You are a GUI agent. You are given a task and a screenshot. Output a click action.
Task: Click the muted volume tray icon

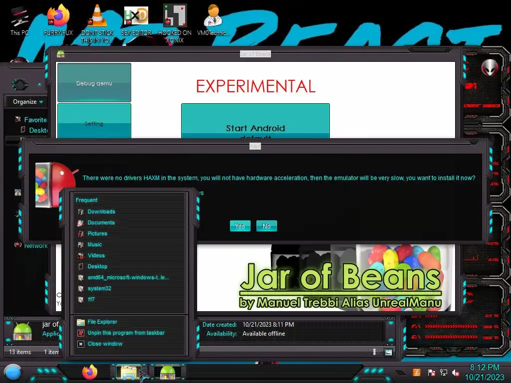(456, 372)
